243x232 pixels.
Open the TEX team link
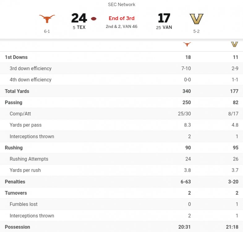click(x=81, y=27)
